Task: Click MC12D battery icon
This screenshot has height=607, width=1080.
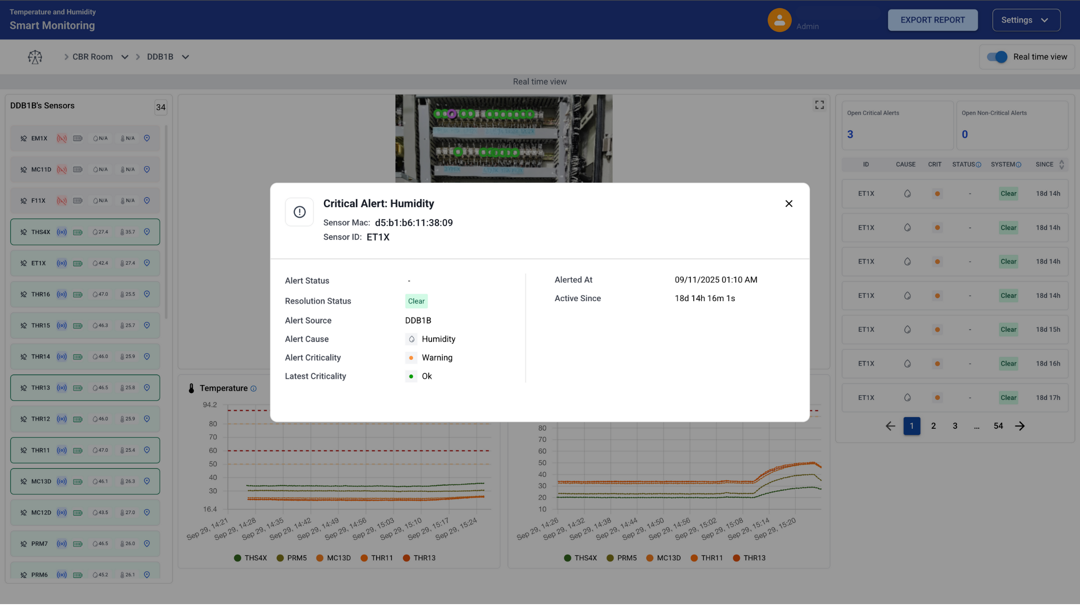Action: (x=78, y=513)
